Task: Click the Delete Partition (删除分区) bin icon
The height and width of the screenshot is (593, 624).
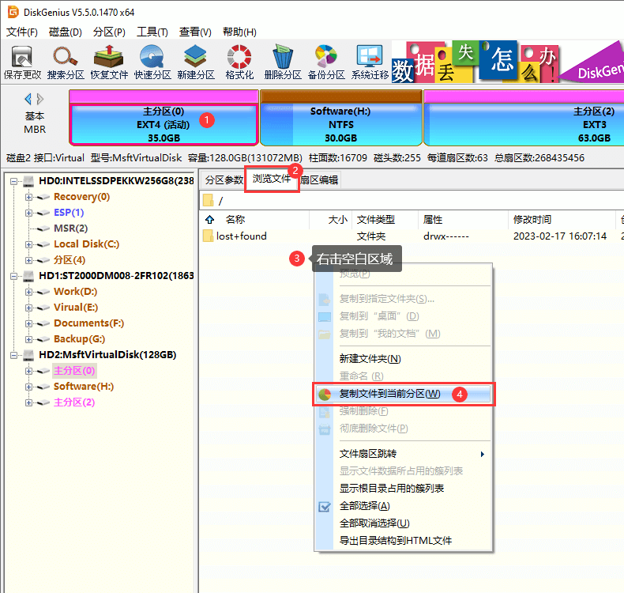Action: point(283,56)
